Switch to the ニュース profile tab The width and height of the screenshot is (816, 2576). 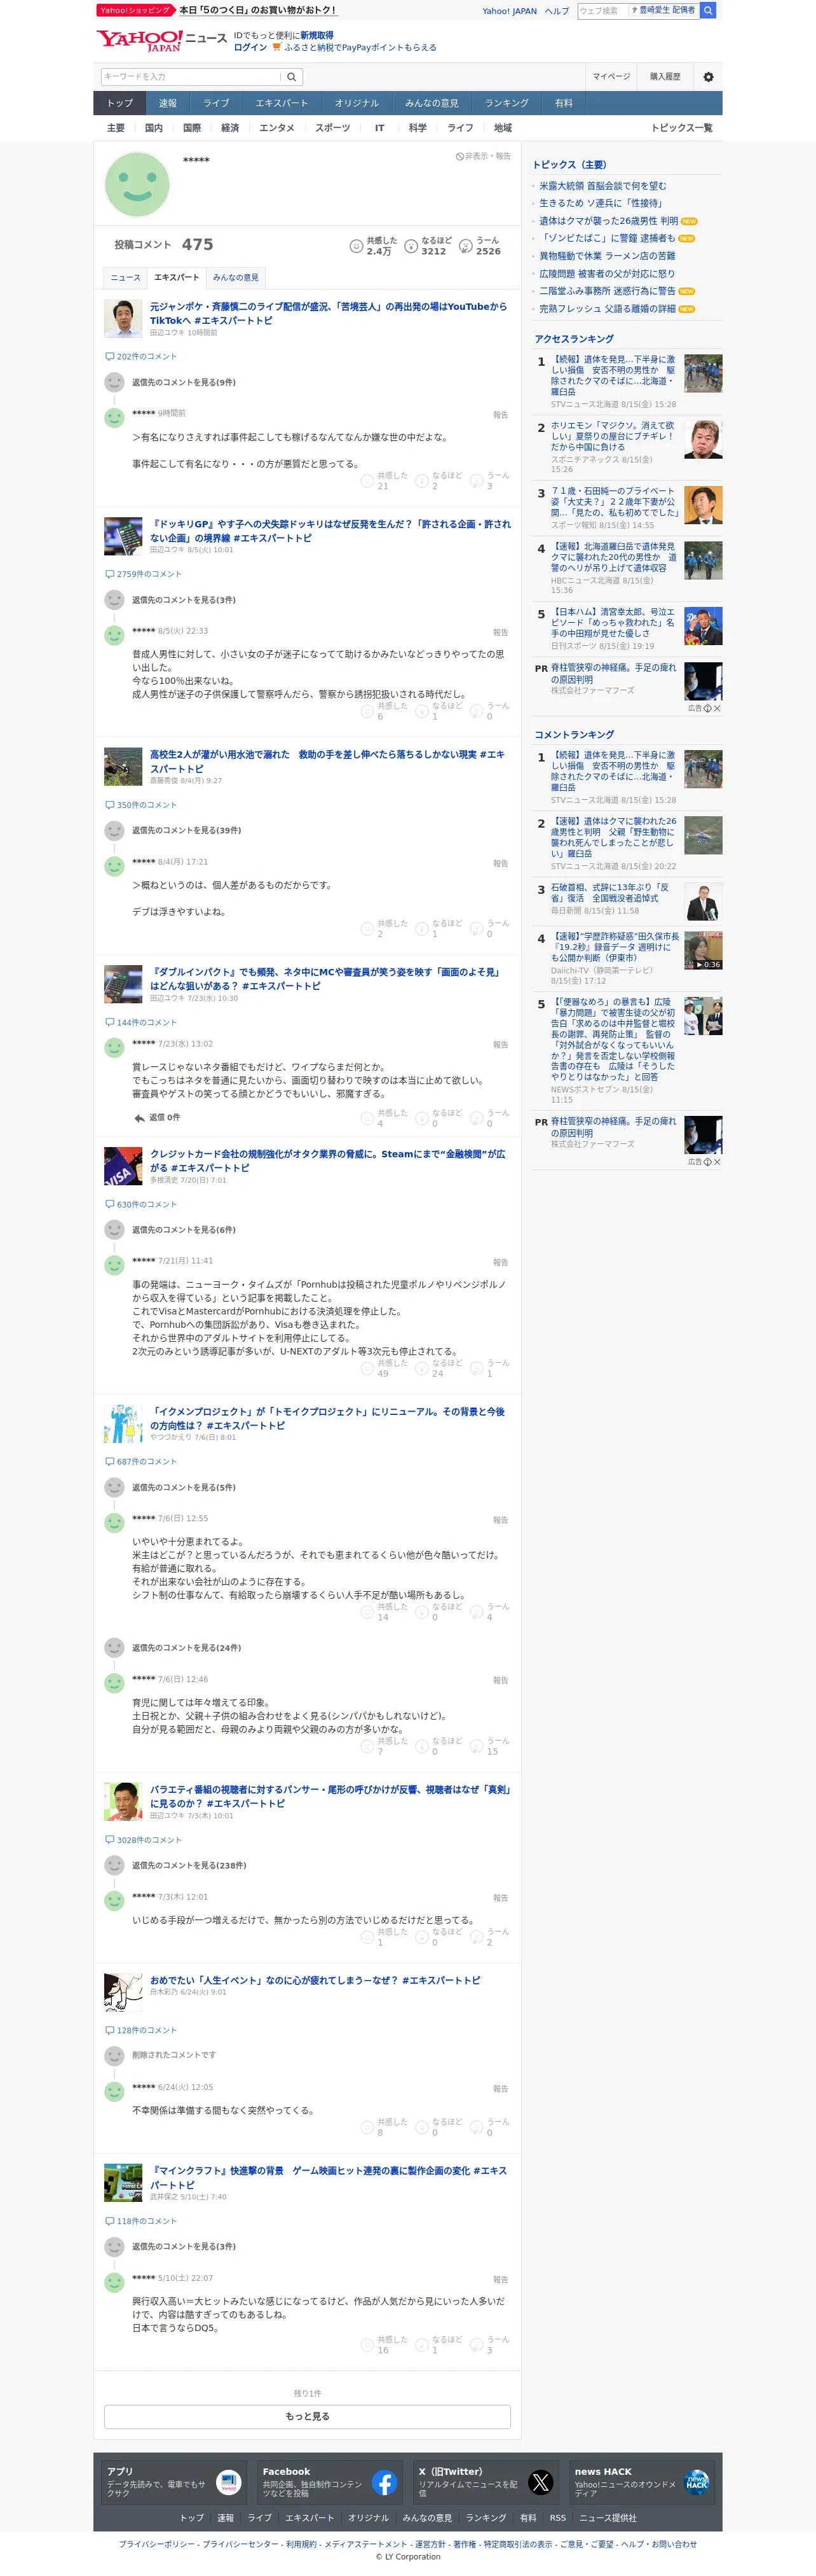[x=126, y=277]
